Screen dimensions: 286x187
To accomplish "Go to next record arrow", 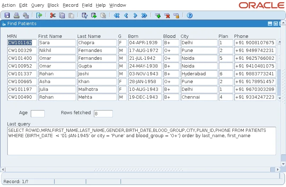I will (x=135, y=16).
